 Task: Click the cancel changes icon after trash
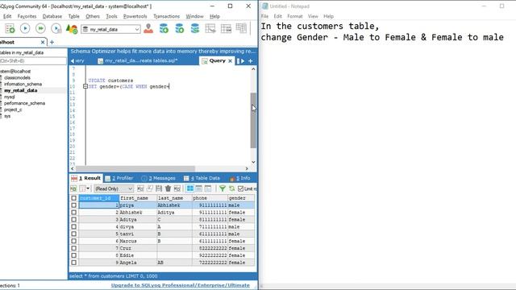[177, 188]
